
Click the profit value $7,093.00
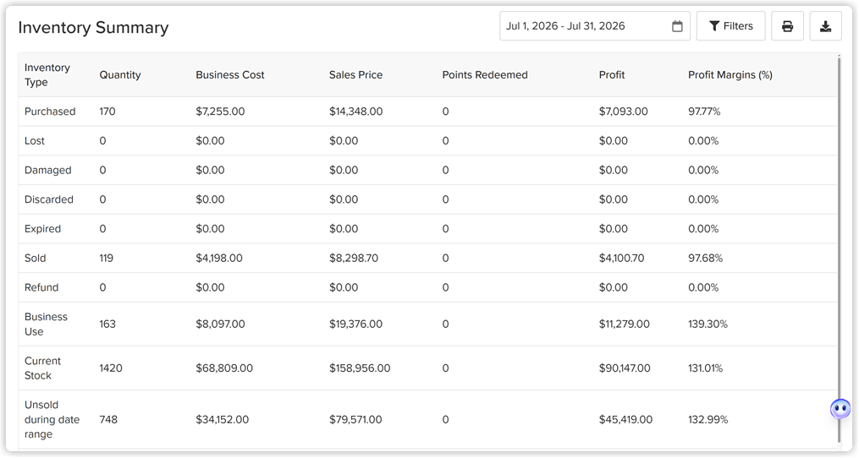624,112
